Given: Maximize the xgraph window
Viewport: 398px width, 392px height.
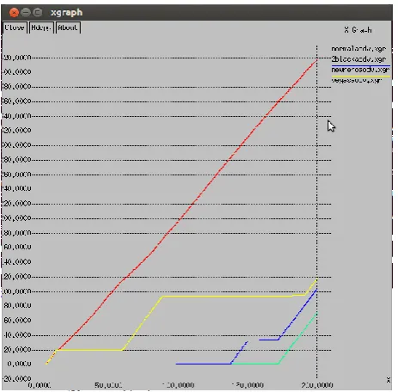Looking at the screenshot, I should pos(38,12).
